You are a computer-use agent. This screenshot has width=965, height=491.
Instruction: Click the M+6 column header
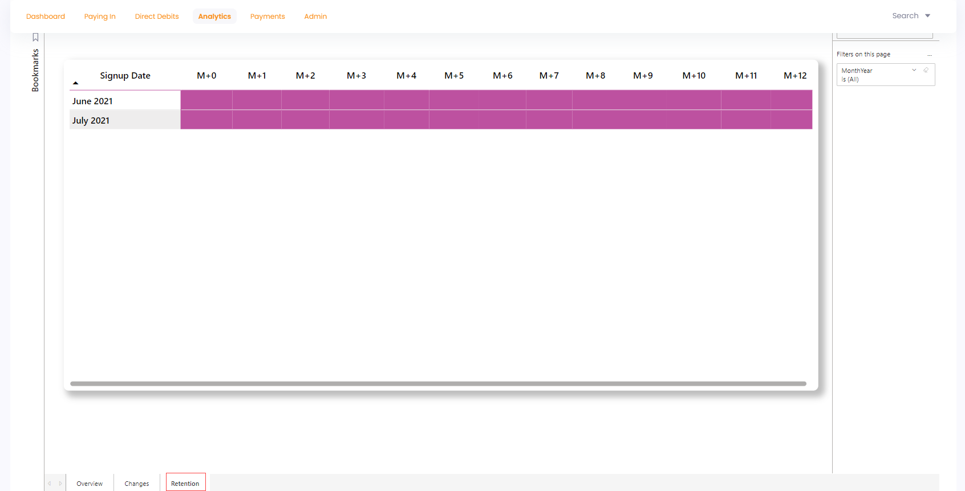click(502, 76)
